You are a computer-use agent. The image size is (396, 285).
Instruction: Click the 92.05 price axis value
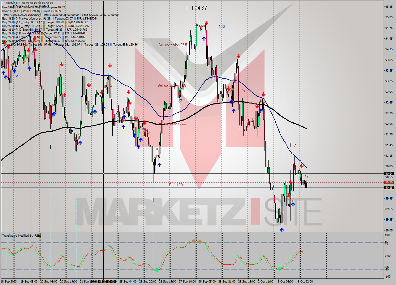pyautogui.click(x=389, y=124)
